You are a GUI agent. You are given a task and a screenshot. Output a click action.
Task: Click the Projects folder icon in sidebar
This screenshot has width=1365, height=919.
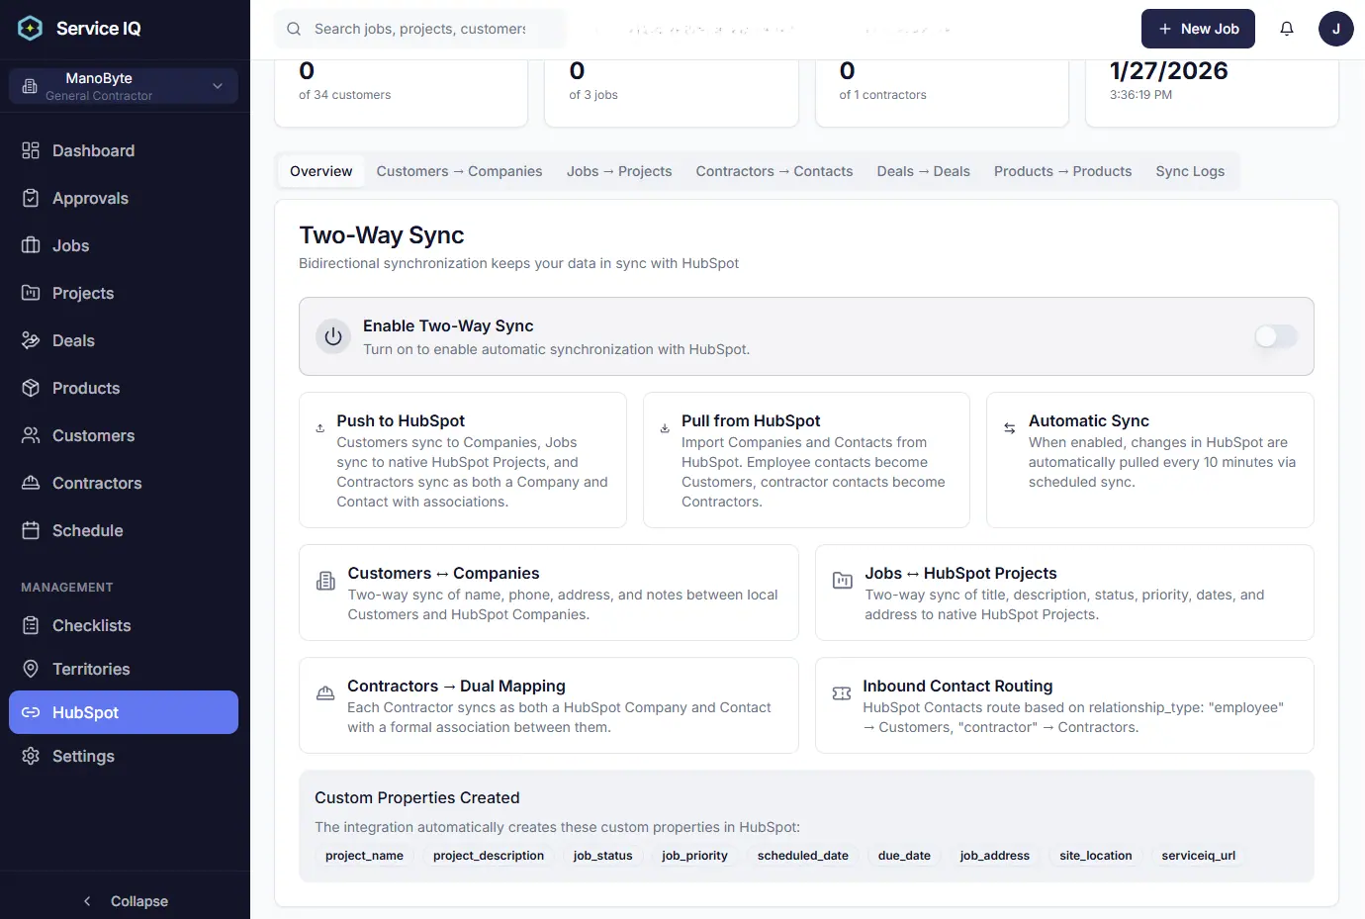pyautogui.click(x=31, y=293)
